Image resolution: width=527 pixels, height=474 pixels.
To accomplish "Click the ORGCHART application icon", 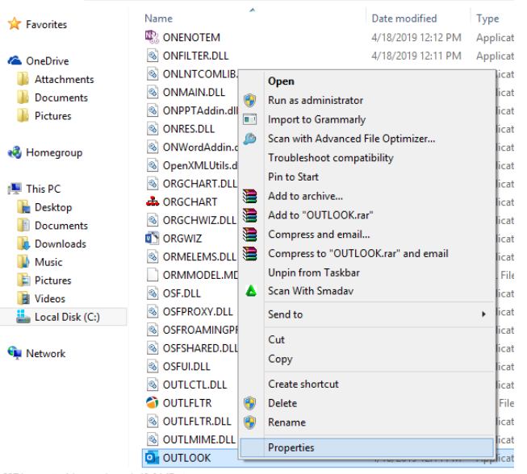I will (153, 202).
